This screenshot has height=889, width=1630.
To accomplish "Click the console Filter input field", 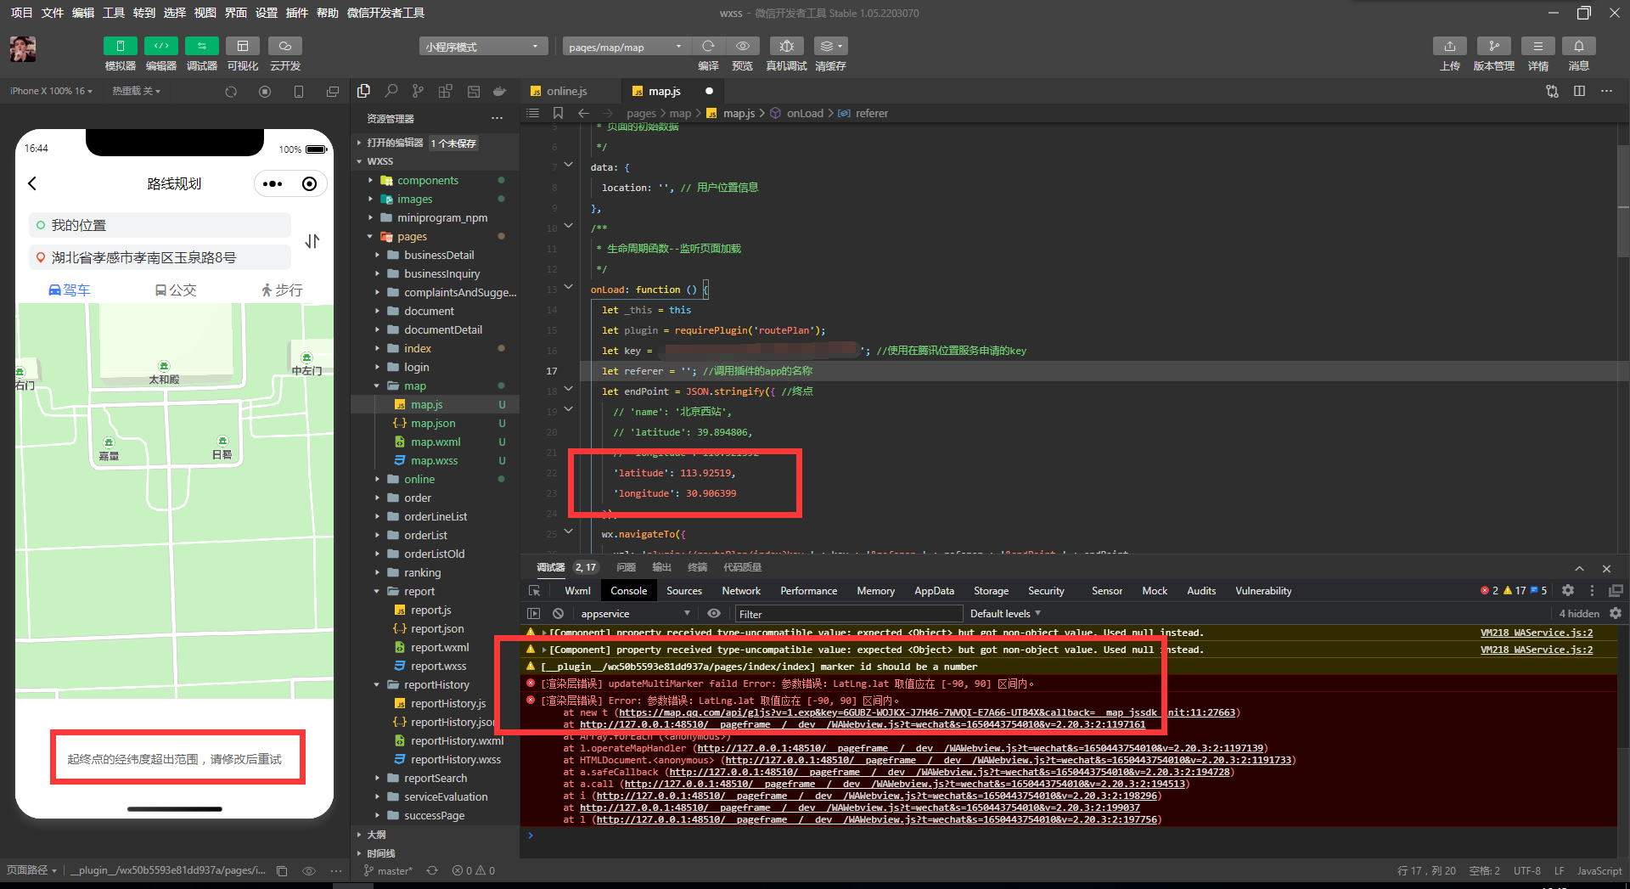I will (847, 614).
